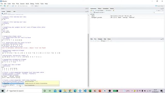
Task: Open the memory usage dropdown
Action: click(x=109, y=10)
